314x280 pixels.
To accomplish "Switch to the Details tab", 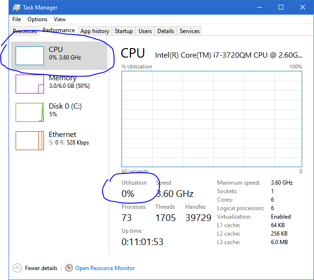I will pos(166,31).
